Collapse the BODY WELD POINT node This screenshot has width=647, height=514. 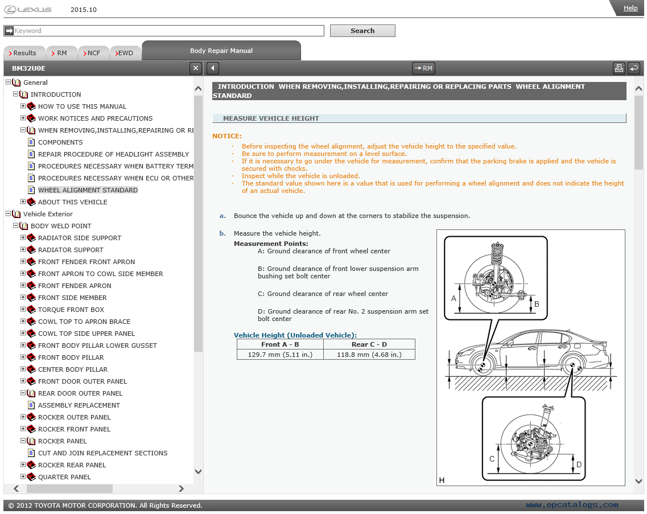pos(15,225)
